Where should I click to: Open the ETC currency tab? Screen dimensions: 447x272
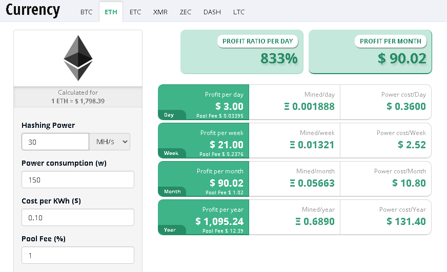pos(135,12)
